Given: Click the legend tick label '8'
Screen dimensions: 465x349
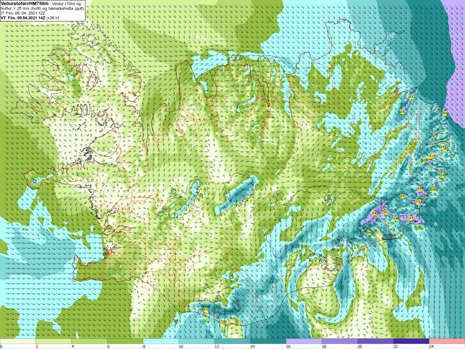Looking at the screenshot, I should (144, 346).
